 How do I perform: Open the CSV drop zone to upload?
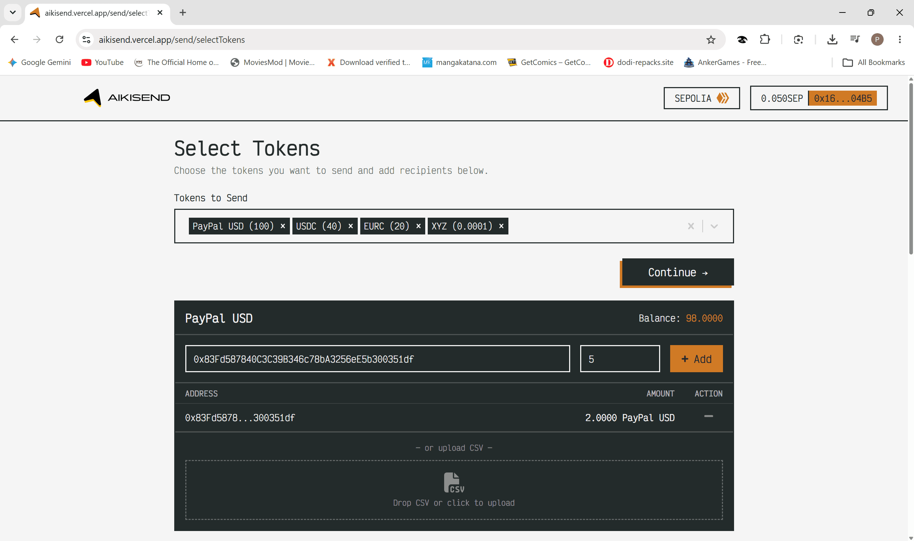tap(454, 490)
